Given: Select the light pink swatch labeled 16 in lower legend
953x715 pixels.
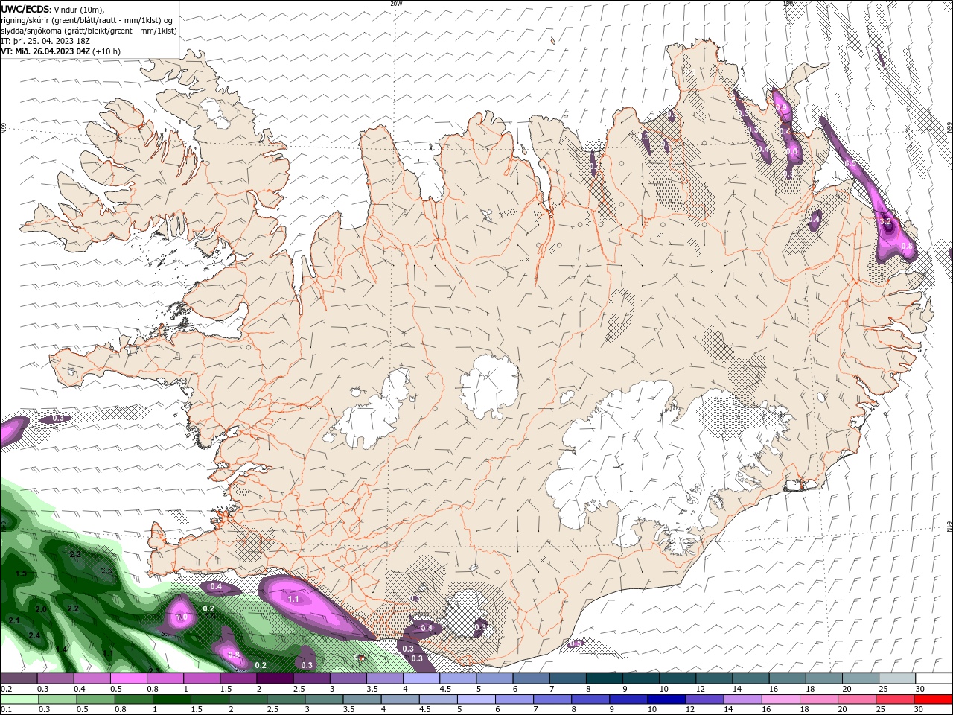Looking at the screenshot, I should click(780, 699).
